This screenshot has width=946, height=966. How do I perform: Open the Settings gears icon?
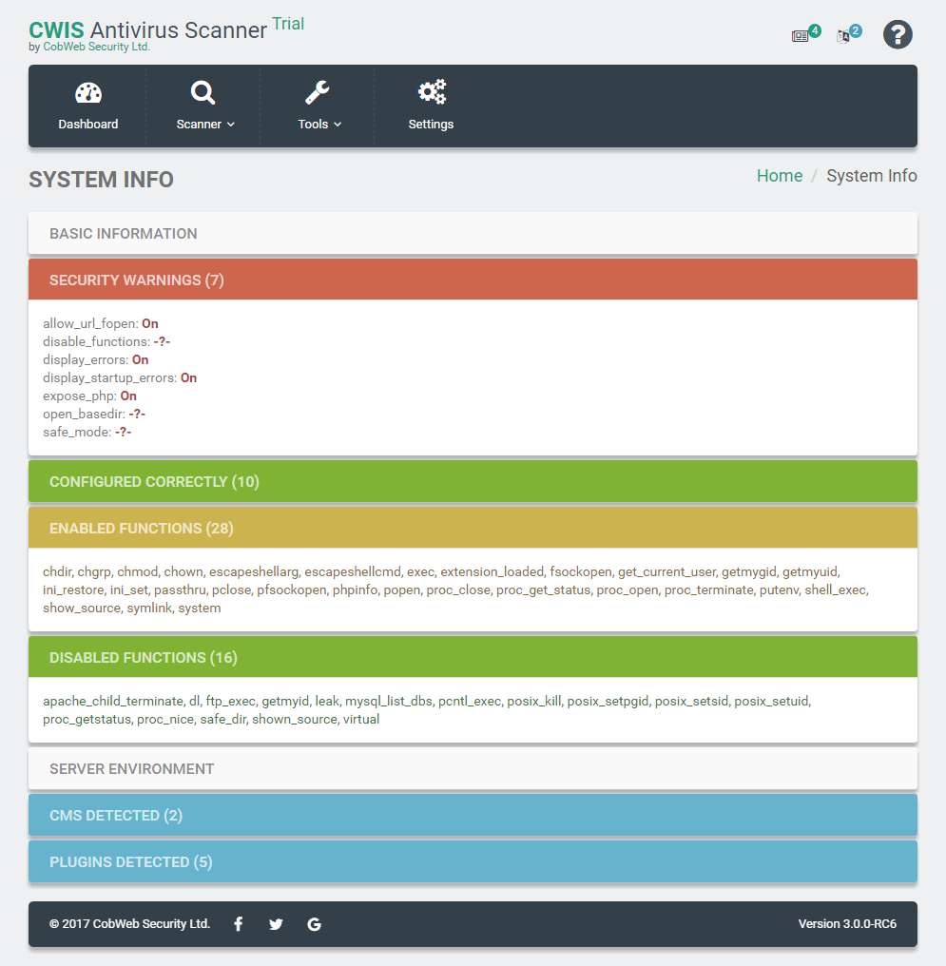coord(432,92)
